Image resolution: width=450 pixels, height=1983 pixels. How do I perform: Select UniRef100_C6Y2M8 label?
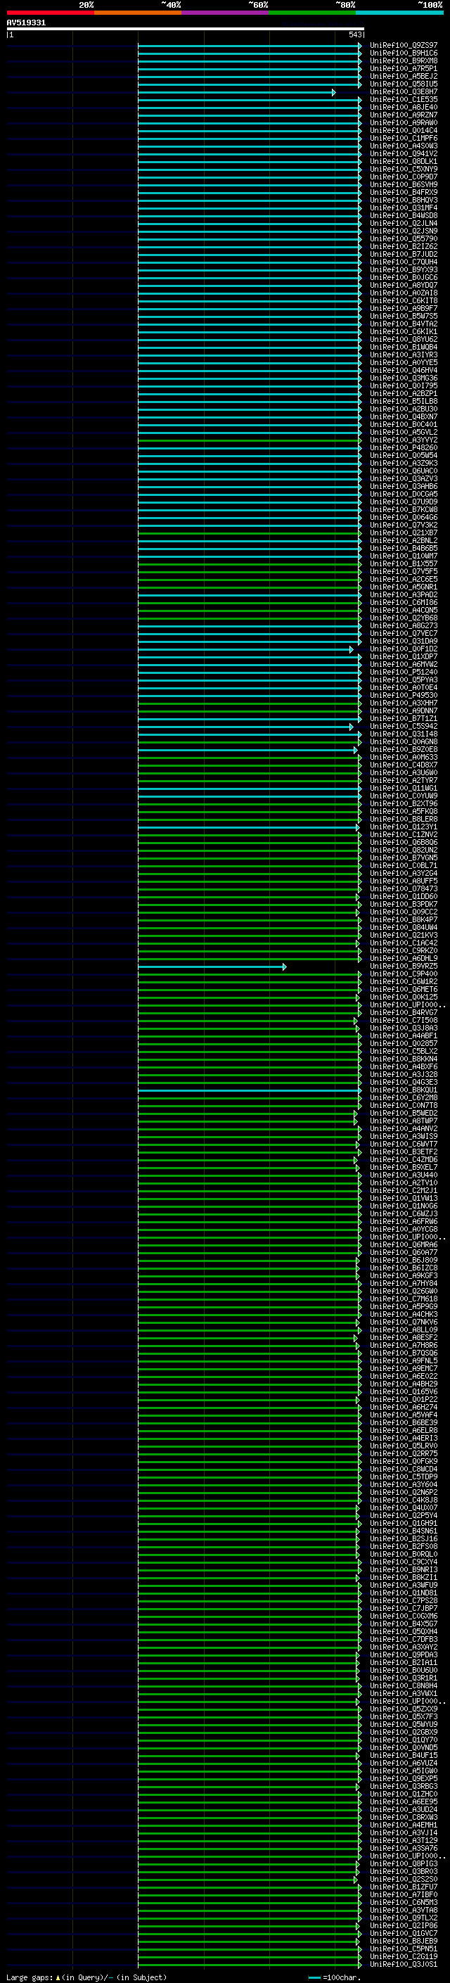coord(403,1099)
